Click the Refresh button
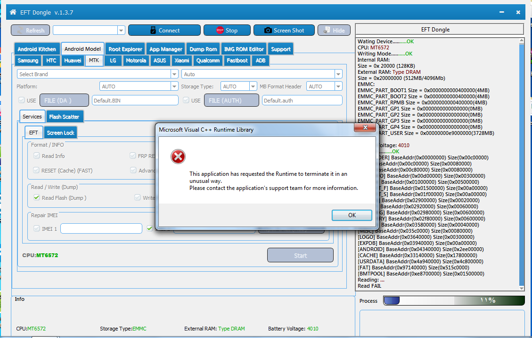 30,30
